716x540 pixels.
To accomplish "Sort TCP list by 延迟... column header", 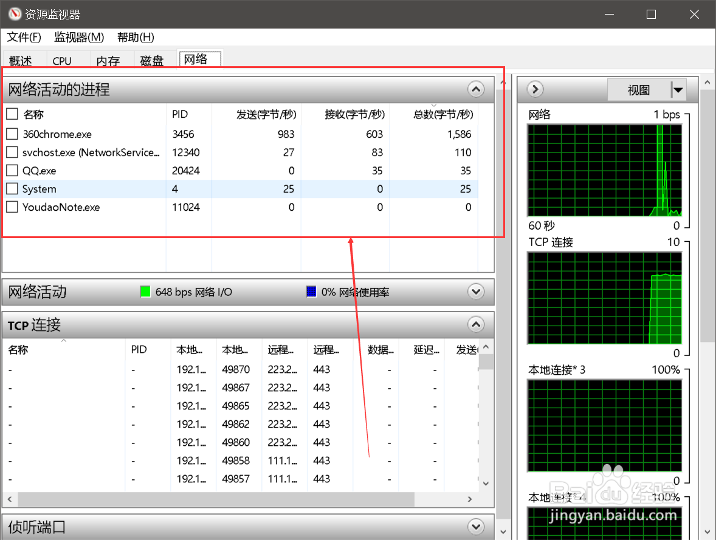I will (421, 350).
